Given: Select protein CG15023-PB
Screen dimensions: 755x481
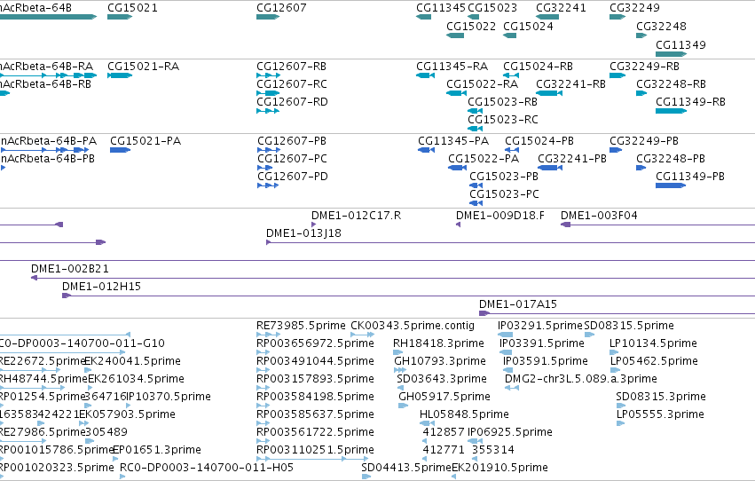Looking at the screenshot, I should [x=476, y=185].
